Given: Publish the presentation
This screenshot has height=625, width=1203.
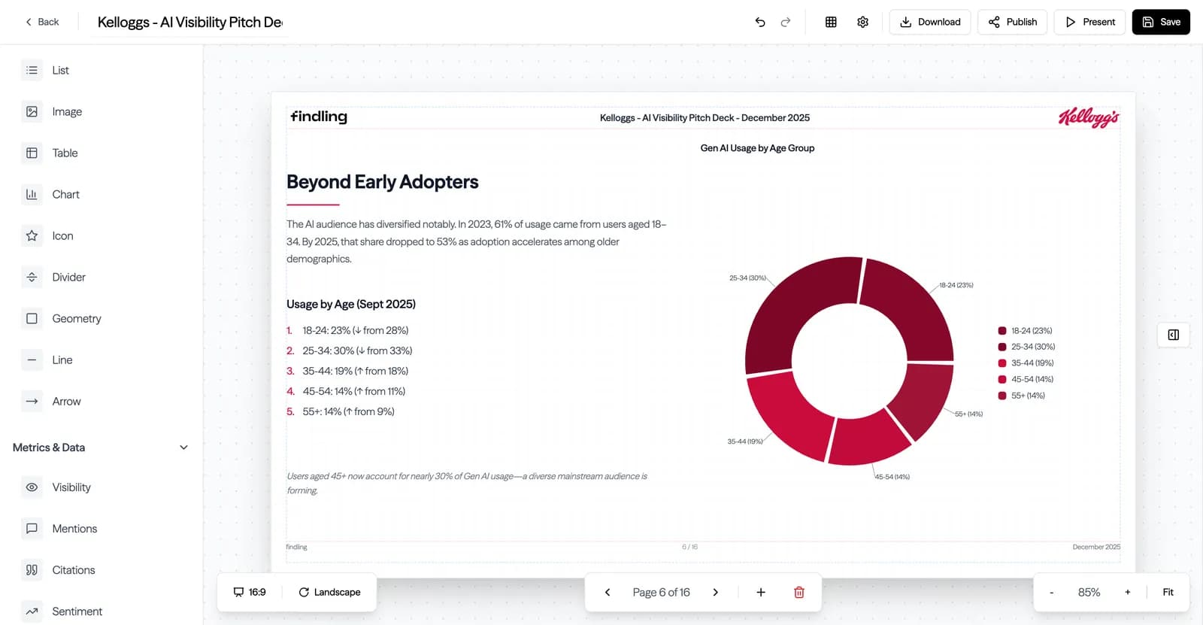Looking at the screenshot, I should [x=1012, y=22].
